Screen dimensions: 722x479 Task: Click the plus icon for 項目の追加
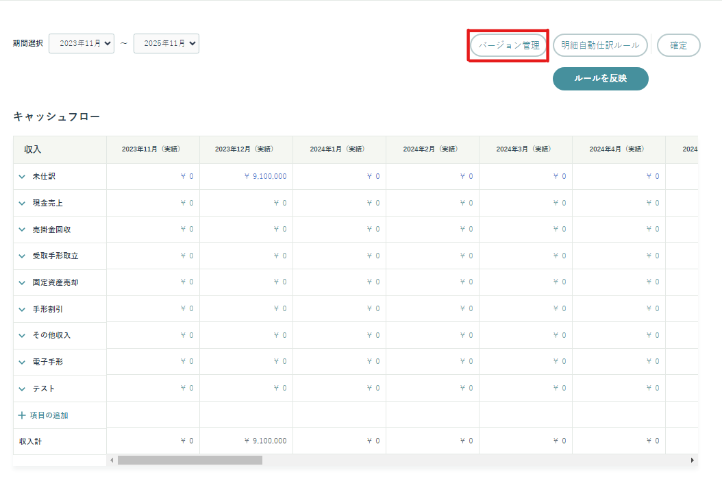click(22, 415)
